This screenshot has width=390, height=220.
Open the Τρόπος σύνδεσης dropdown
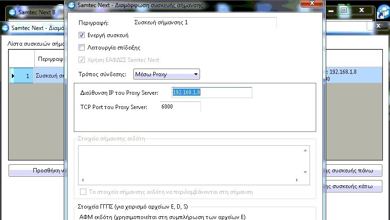point(166,74)
